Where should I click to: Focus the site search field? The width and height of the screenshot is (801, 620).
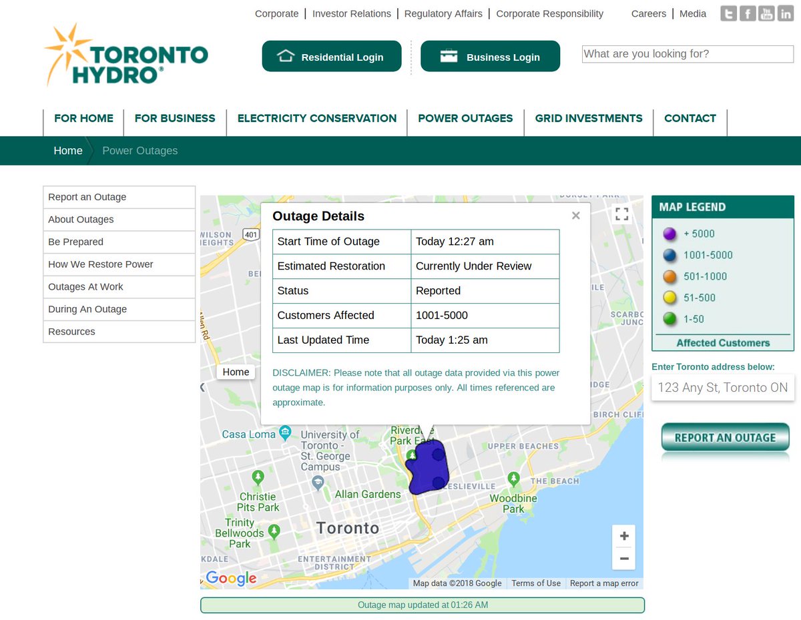tap(688, 54)
